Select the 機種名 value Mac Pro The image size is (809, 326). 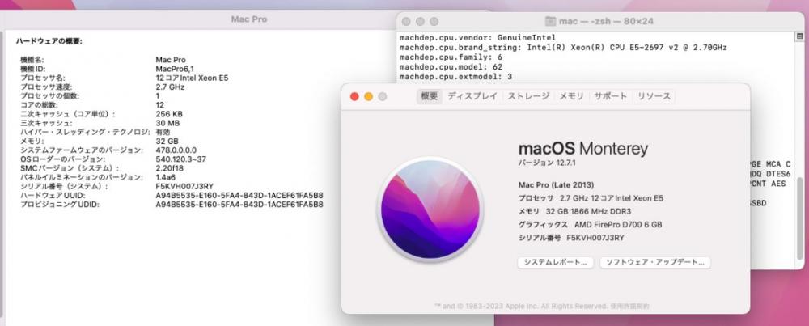[x=171, y=60]
